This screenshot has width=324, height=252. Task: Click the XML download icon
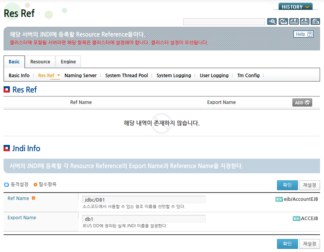click(305, 21)
